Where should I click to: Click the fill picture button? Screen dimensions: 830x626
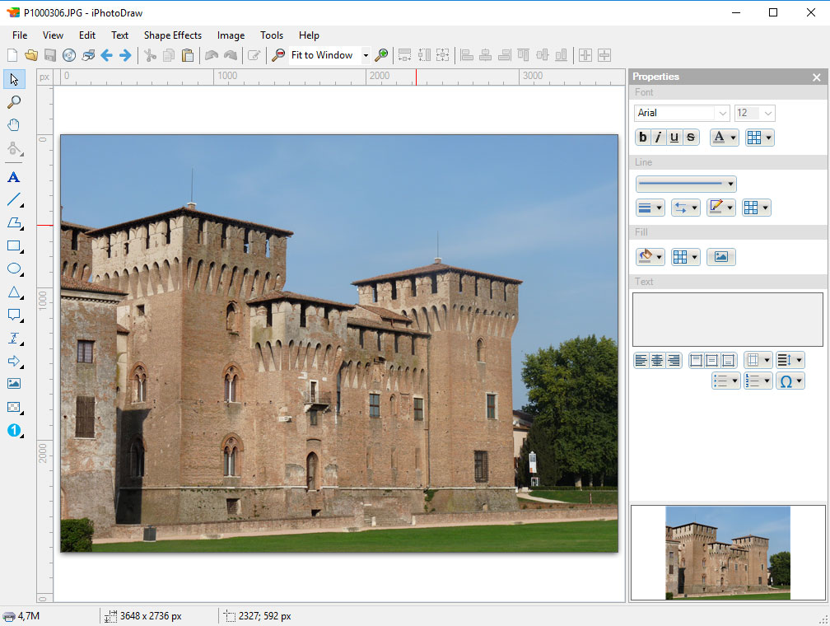coord(720,257)
